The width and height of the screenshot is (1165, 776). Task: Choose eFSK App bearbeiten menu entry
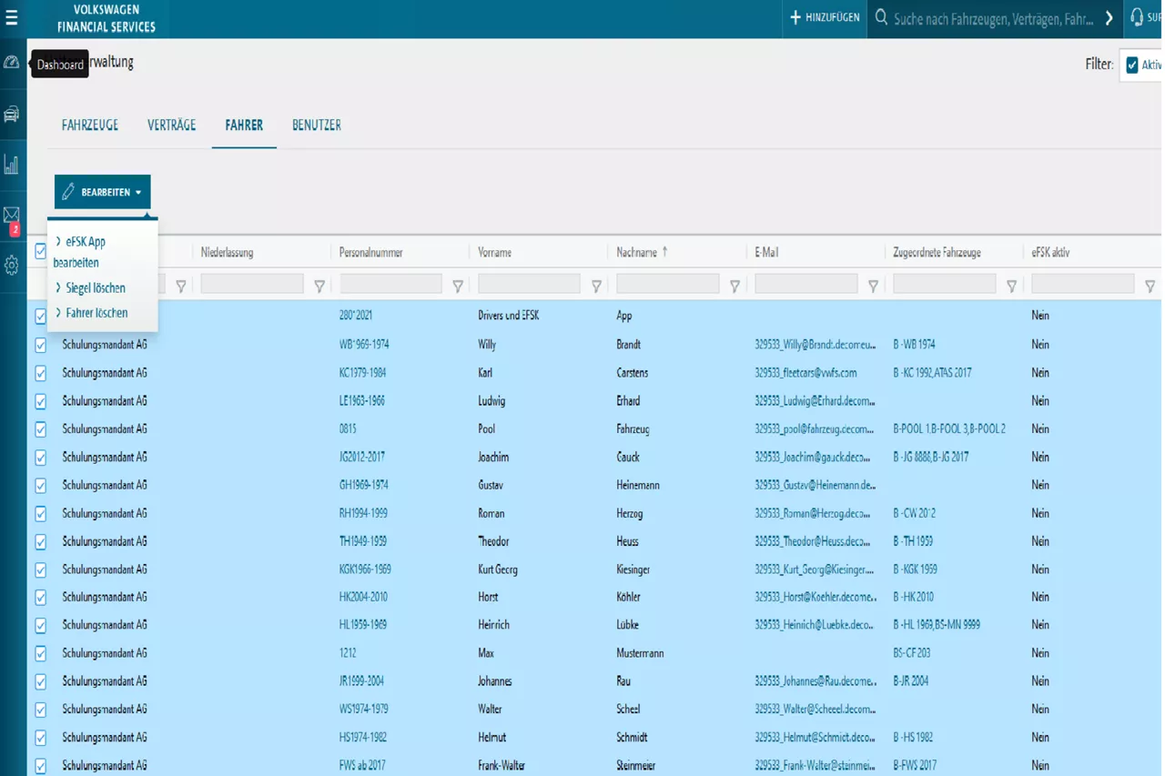(80, 252)
